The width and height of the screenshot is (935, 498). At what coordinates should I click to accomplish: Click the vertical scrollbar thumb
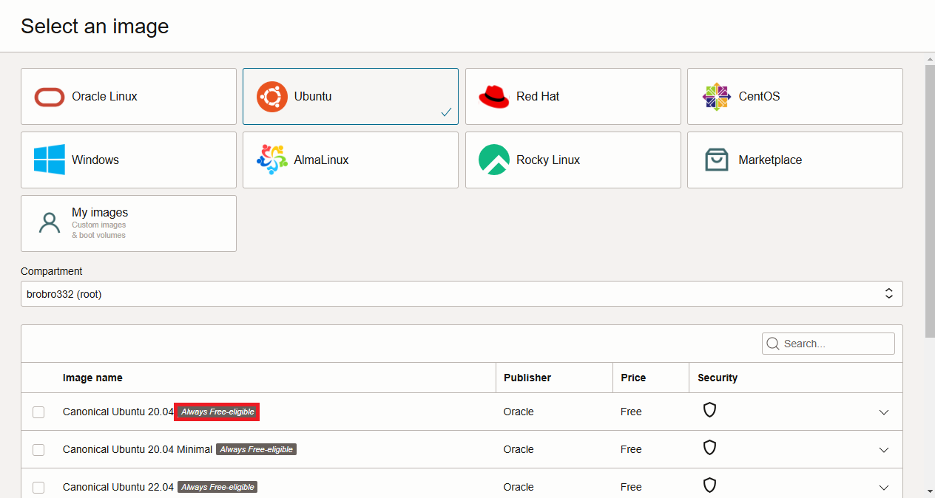coord(930,201)
